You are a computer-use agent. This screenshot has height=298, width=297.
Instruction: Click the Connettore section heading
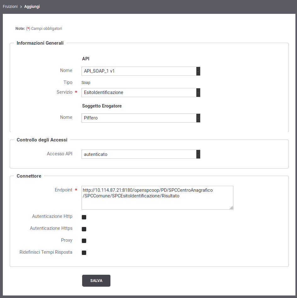point(29,176)
